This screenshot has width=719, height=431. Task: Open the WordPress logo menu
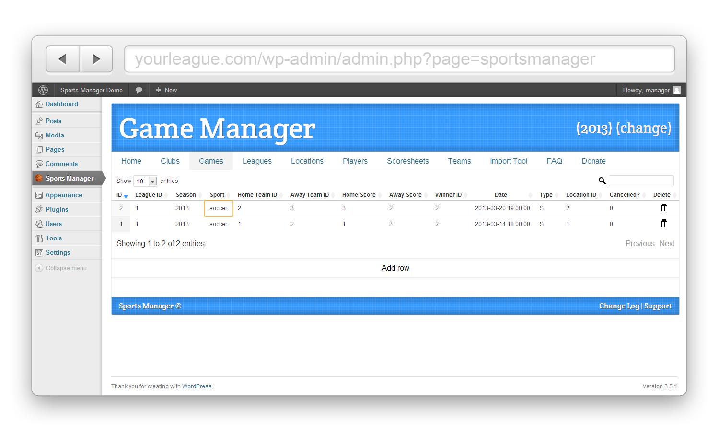click(43, 90)
